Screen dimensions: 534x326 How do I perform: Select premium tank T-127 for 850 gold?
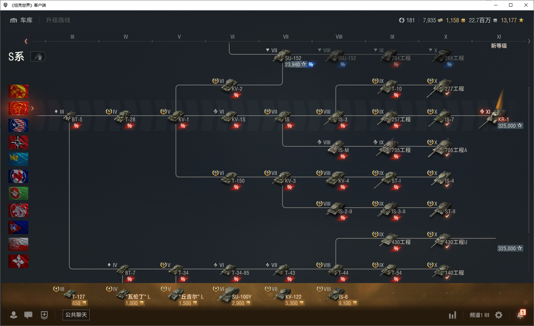[x=71, y=296]
